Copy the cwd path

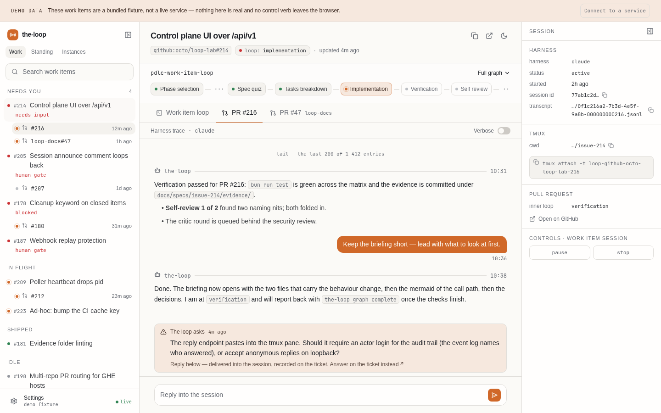click(611, 145)
